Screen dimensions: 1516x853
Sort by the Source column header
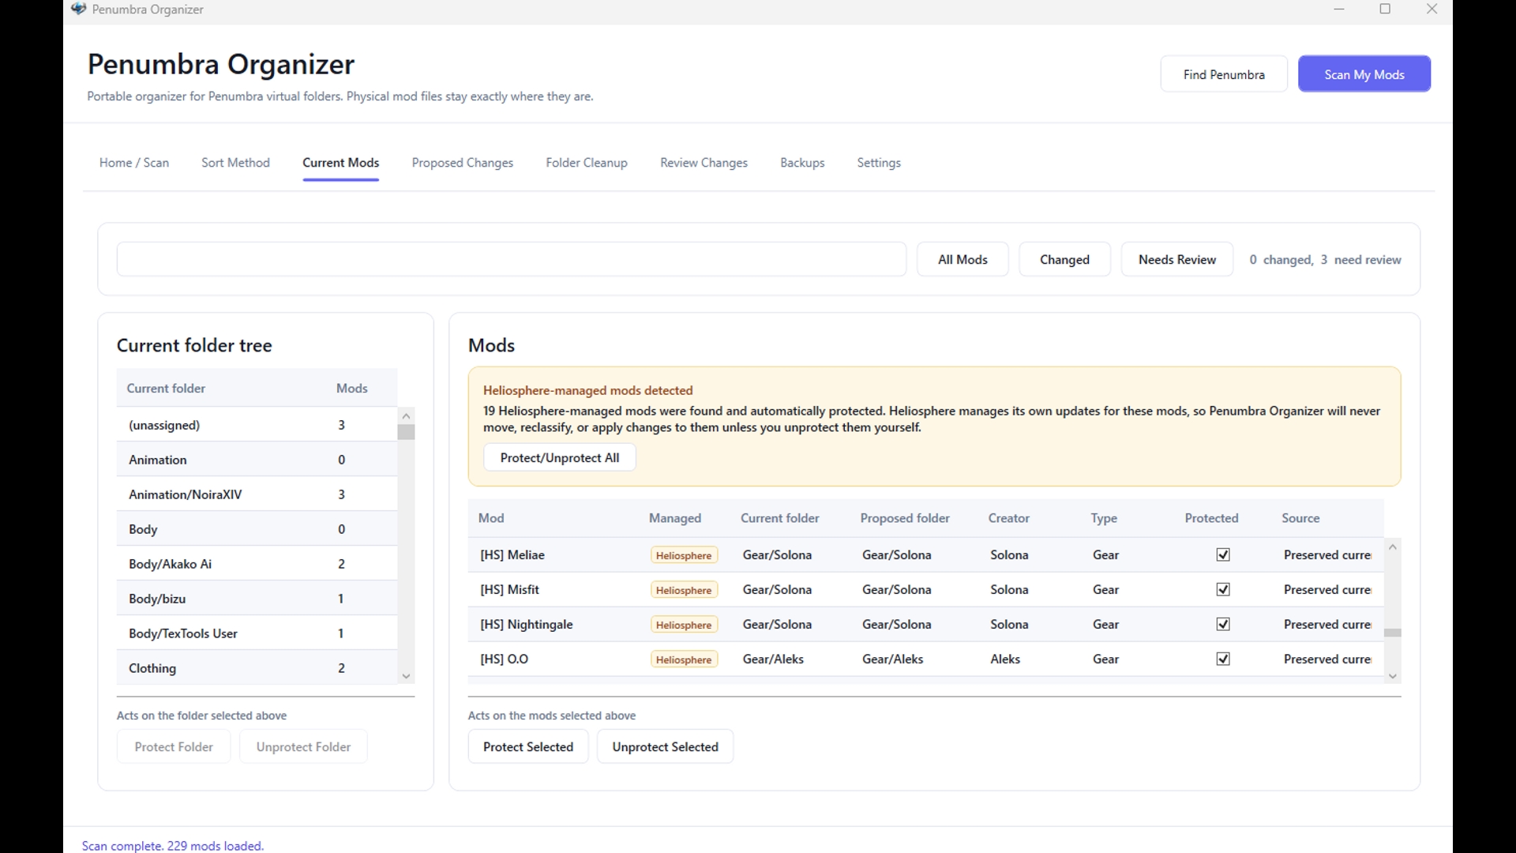pos(1300,518)
